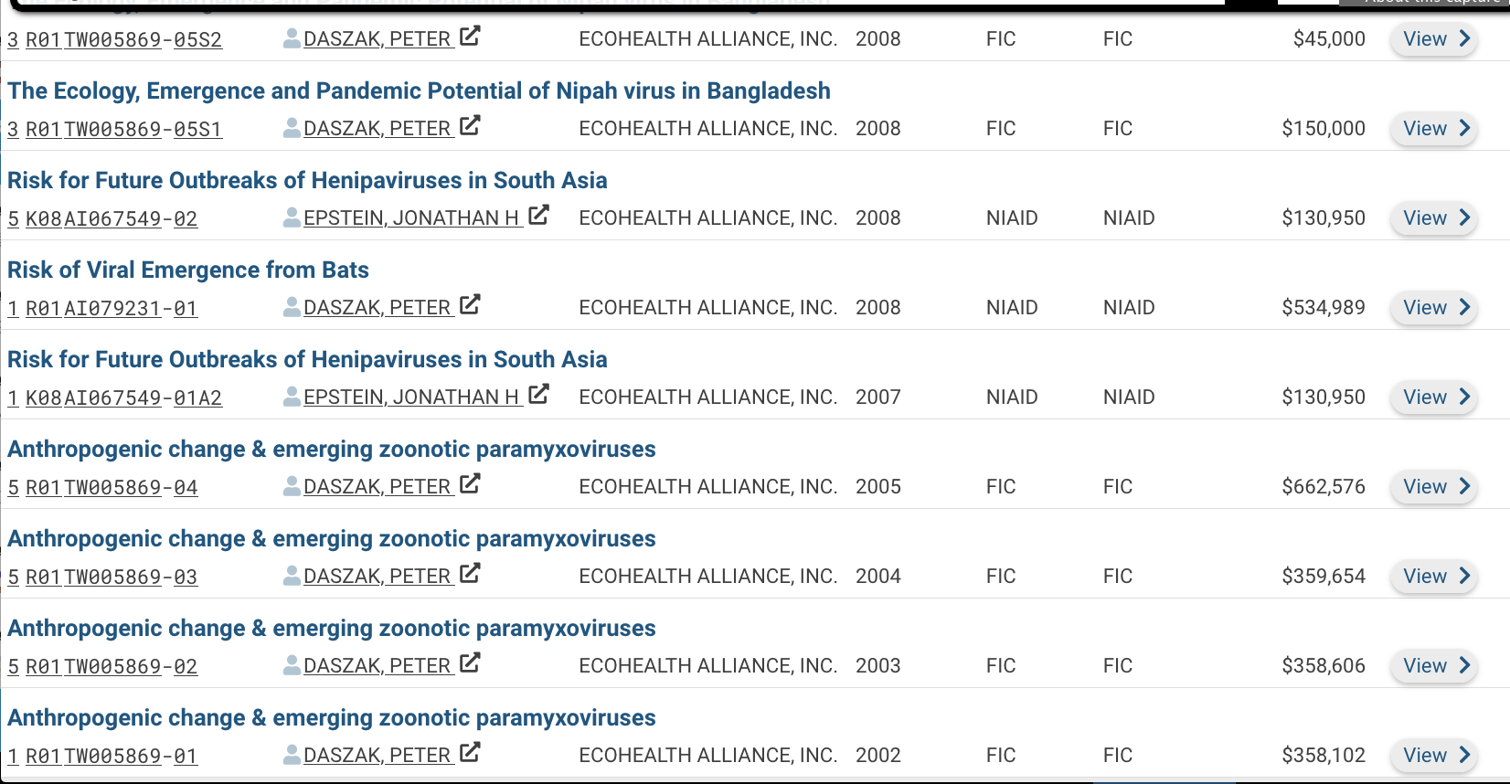Click project number R01TW005869-03

point(112,577)
